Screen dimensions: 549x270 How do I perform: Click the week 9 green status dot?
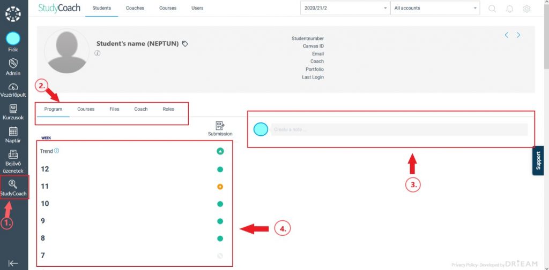pos(220,221)
